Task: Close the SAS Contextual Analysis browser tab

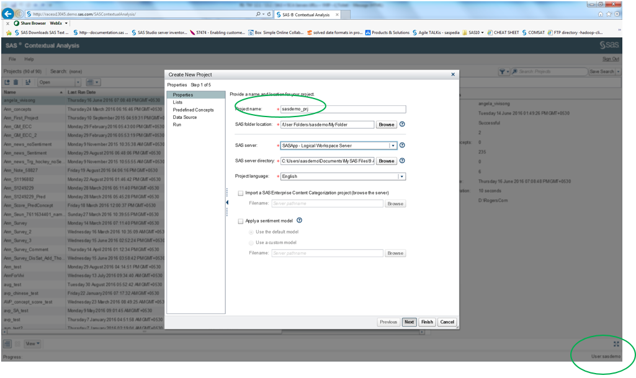Action: click(337, 15)
